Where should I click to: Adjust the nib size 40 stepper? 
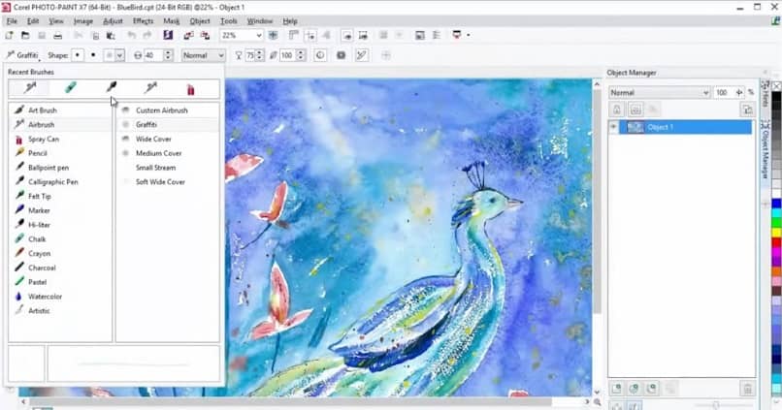(168, 55)
